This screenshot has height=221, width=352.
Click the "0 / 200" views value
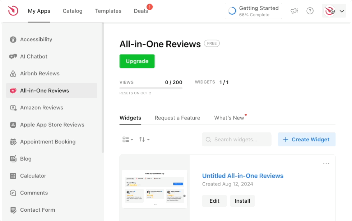pos(173,83)
